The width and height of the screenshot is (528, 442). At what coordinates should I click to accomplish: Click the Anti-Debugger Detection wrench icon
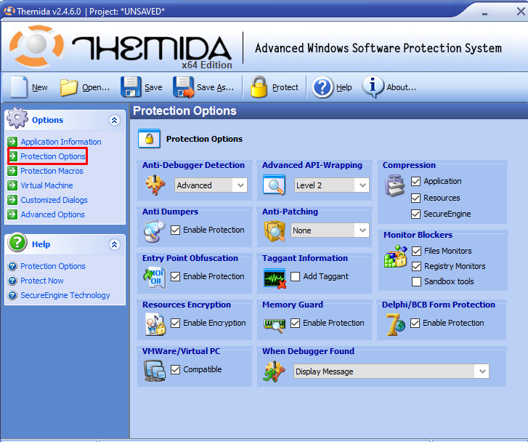(155, 185)
